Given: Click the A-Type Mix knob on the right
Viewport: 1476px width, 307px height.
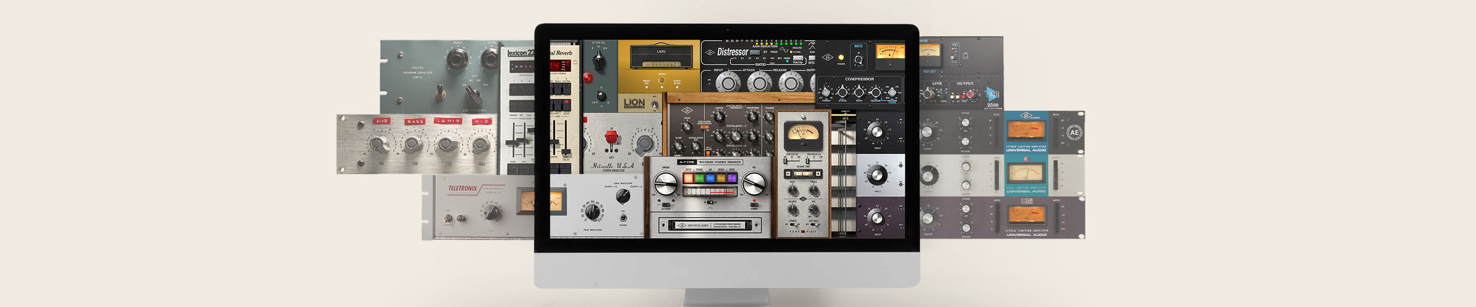Looking at the screenshot, I should coord(755,184).
